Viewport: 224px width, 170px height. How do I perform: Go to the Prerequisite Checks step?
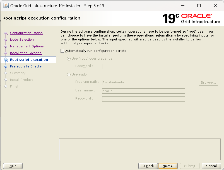coord(26,66)
